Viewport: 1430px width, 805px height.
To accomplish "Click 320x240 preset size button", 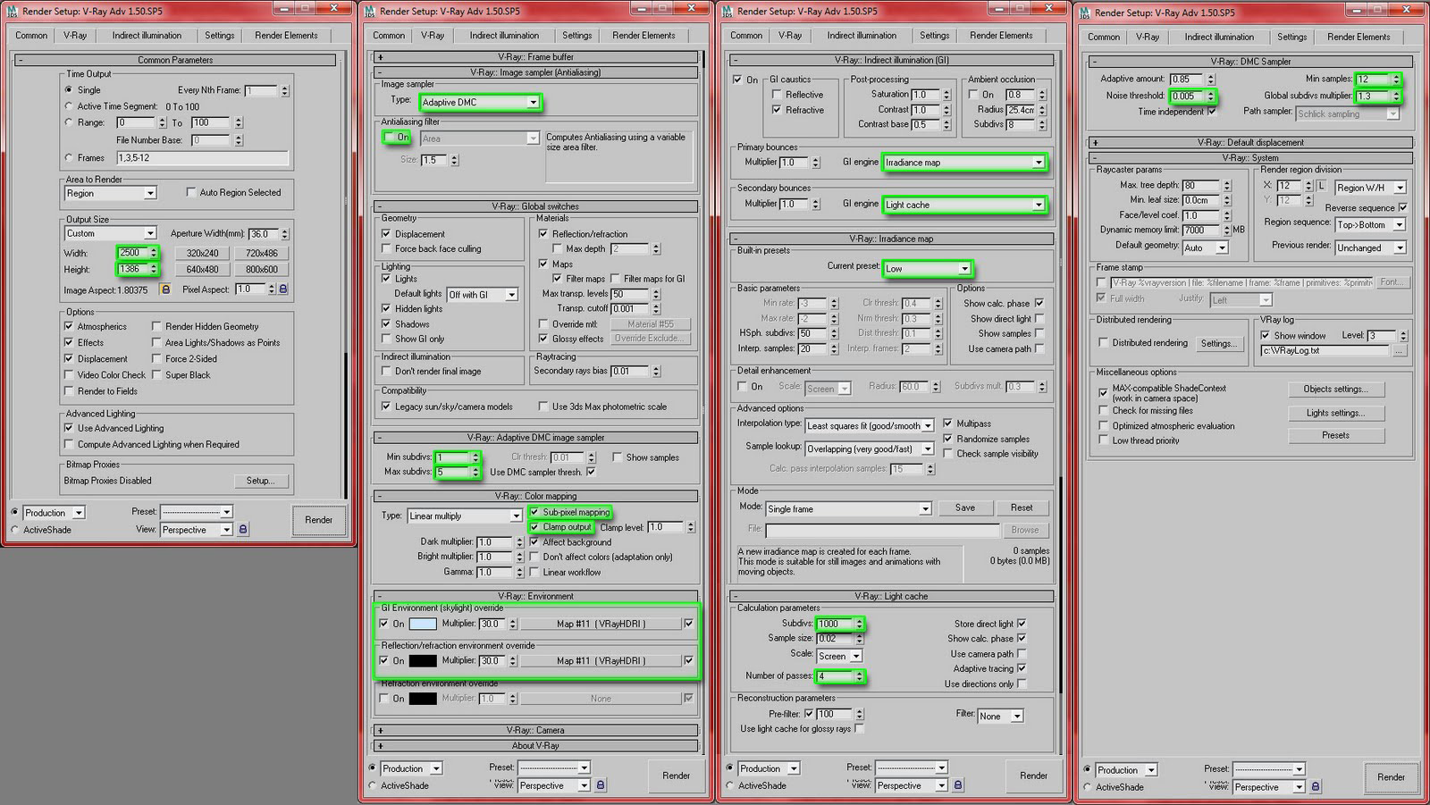I will 202,253.
